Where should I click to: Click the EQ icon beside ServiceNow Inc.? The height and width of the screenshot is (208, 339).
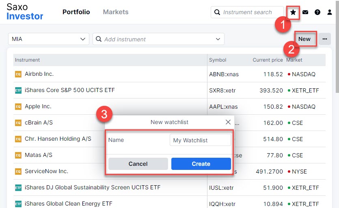(x=18, y=172)
